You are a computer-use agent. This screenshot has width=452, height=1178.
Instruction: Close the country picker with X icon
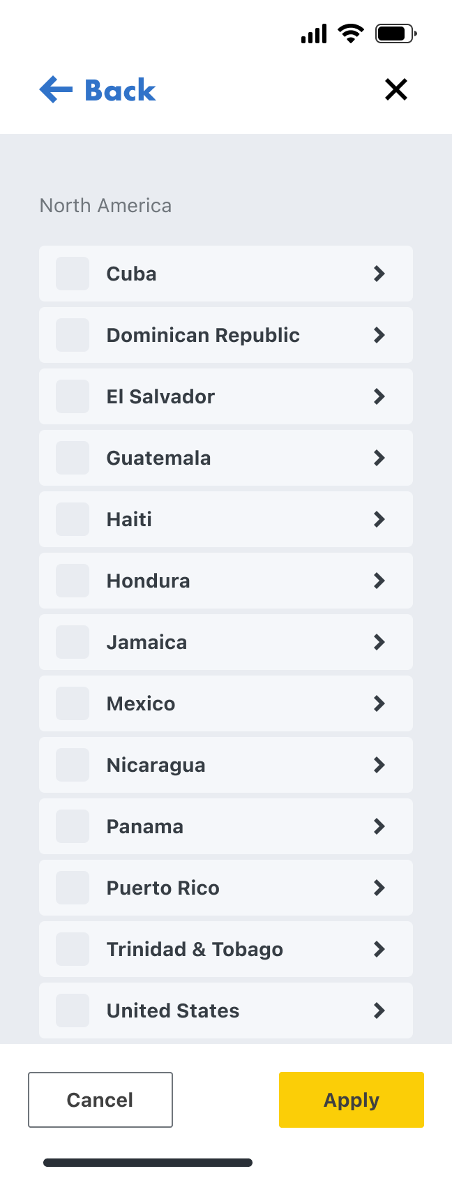(396, 89)
